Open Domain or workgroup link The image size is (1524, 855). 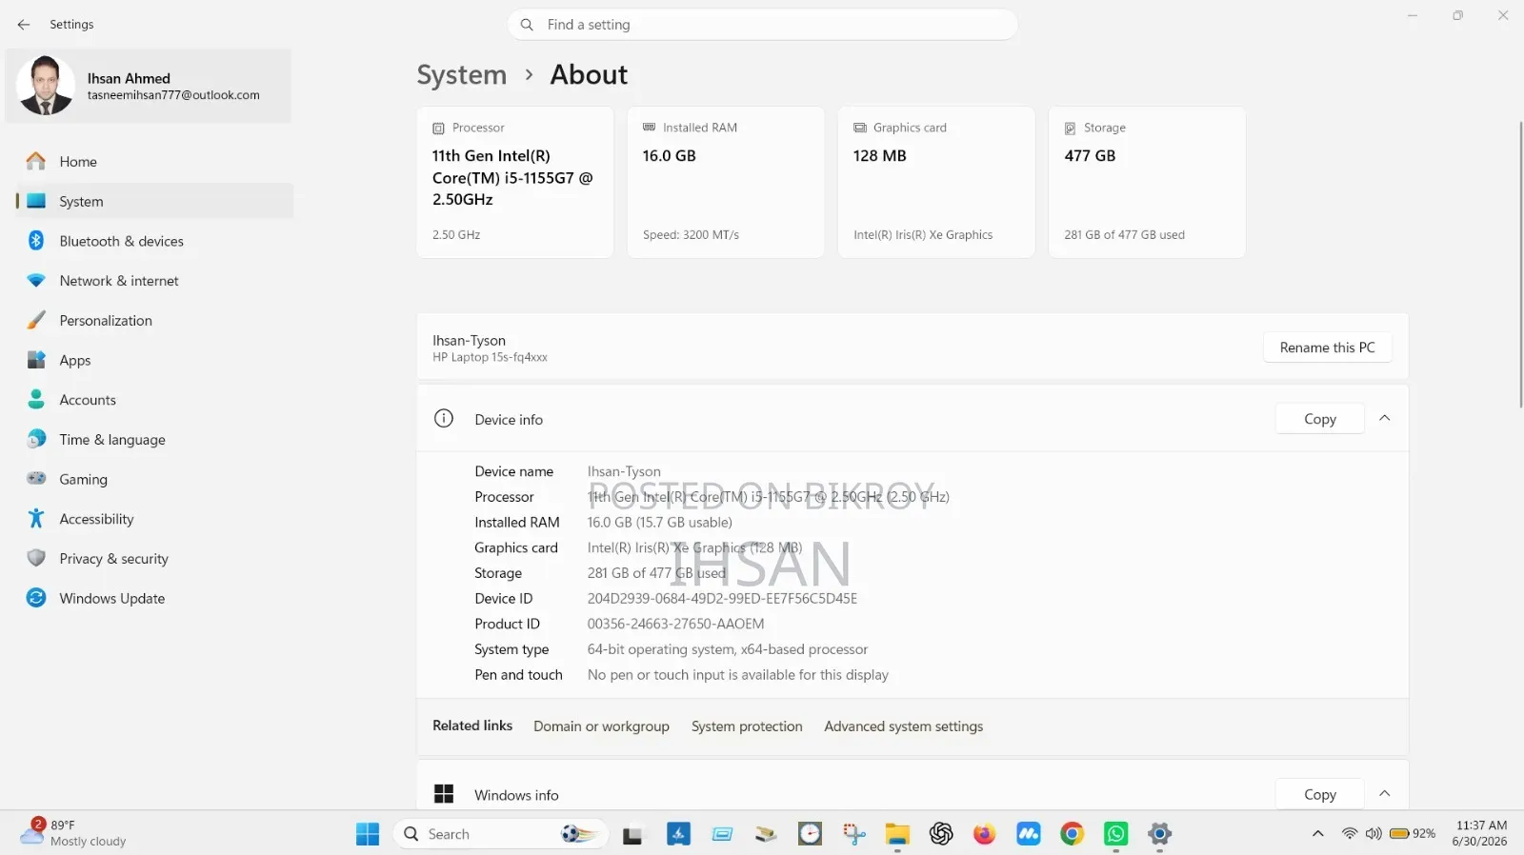click(x=601, y=726)
